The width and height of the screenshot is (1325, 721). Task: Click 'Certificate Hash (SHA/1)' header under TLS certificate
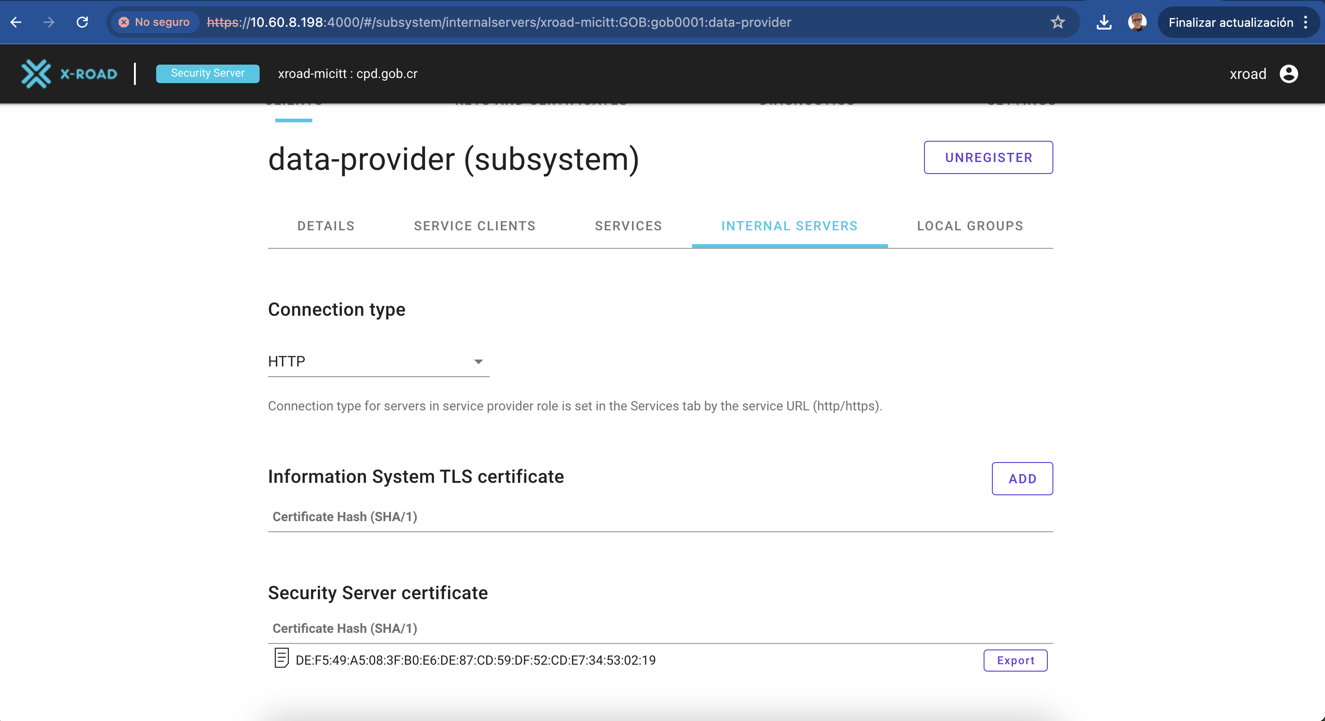click(x=345, y=517)
